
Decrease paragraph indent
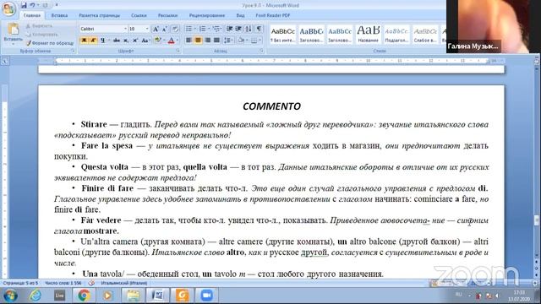(229, 29)
